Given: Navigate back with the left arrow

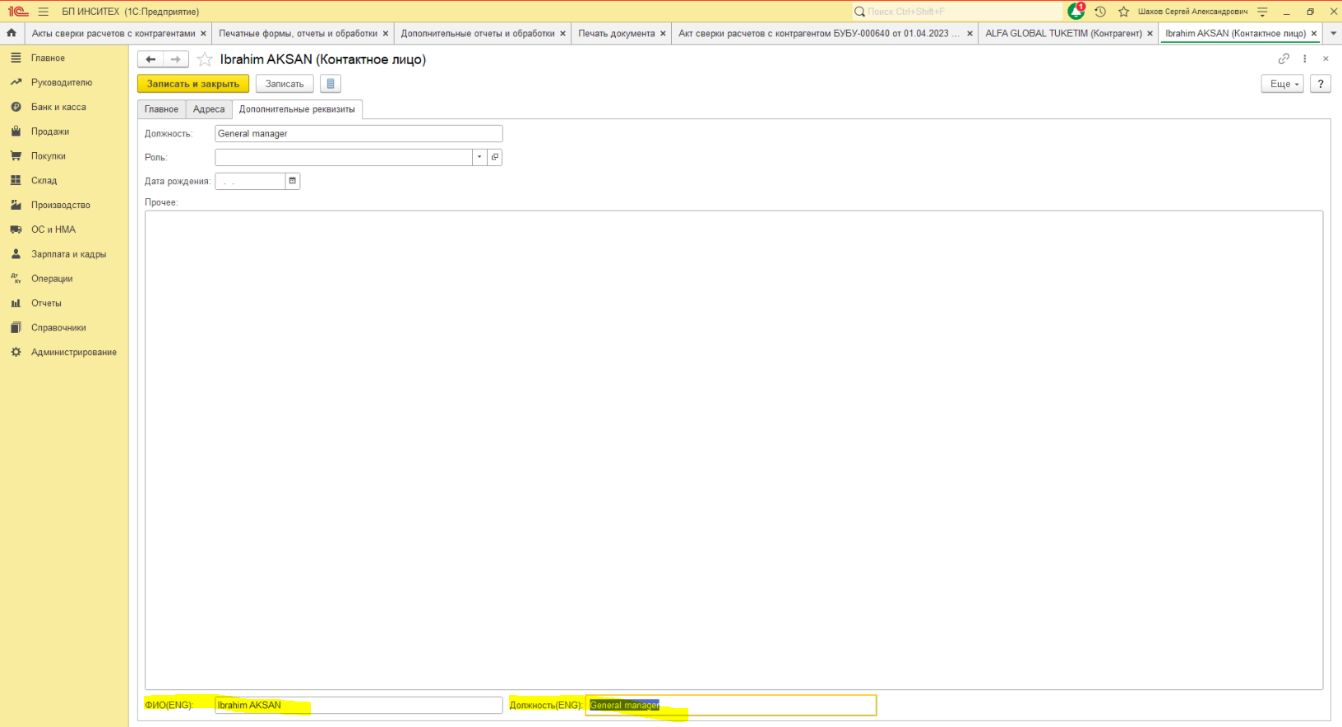Looking at the screenshot, I should (150, 59).
